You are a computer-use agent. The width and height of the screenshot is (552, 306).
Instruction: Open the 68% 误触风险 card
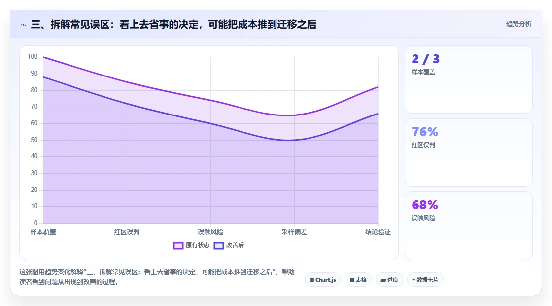pyautogui.click(x=469, y=226)
